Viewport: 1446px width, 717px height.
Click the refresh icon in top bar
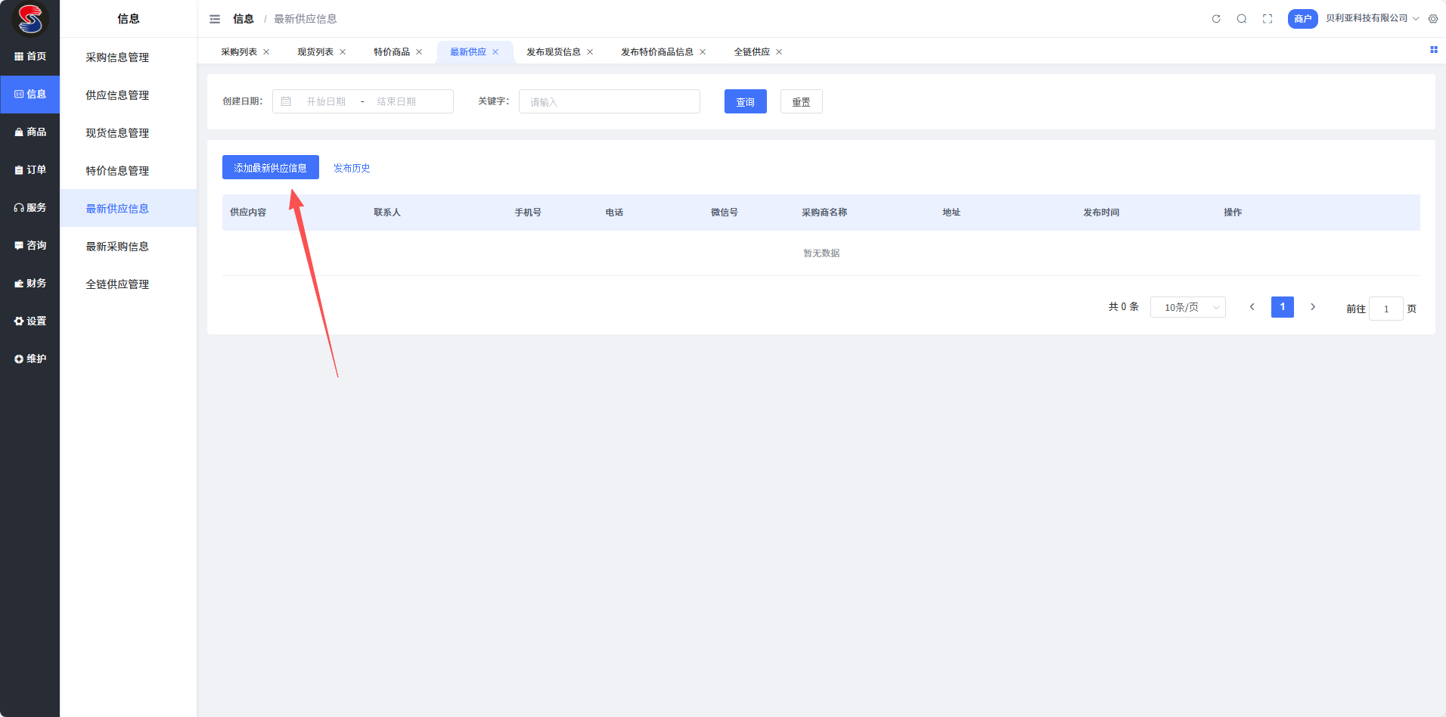(1216, 19)
